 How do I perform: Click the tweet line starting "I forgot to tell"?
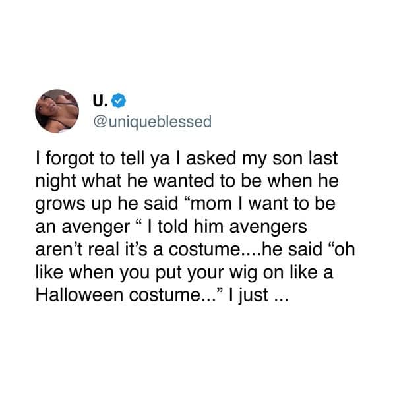click(x=187, y=159)
